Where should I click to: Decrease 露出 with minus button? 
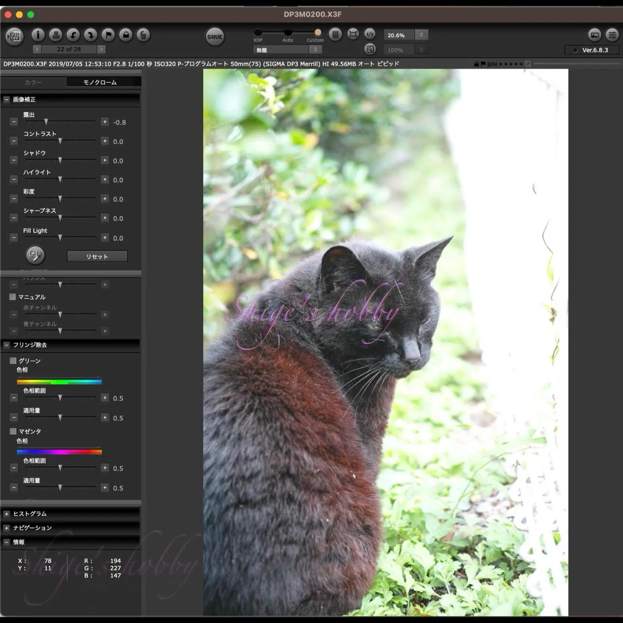click(x=14, y=122)
